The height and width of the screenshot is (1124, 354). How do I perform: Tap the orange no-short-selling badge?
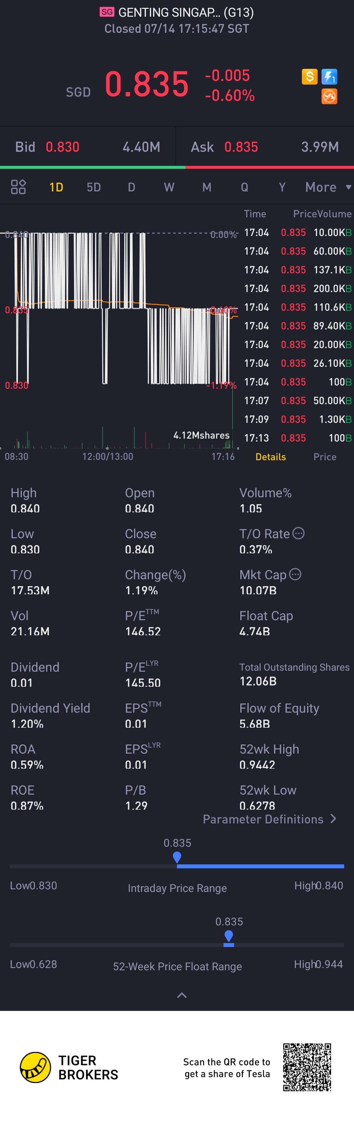coord(329,96)
